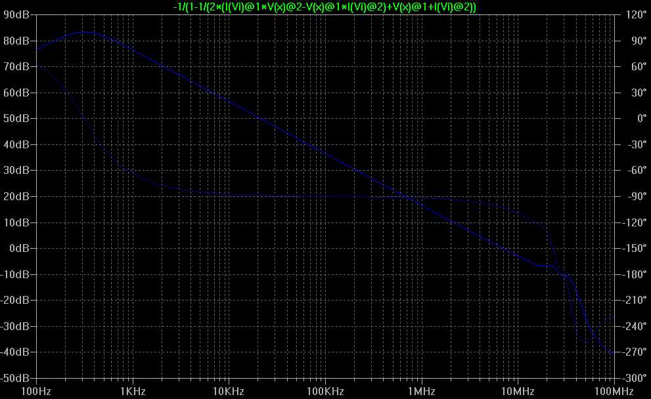Click the 60° phase axis label
651x399 pixels.
pyautogui.click(x=639, y=66)
